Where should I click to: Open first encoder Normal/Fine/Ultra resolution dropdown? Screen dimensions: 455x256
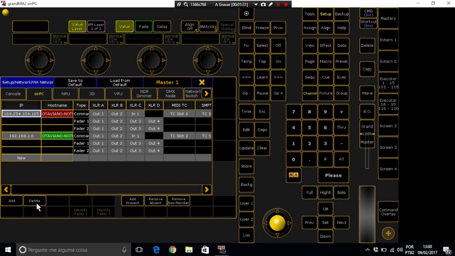(x=59, y=39)
